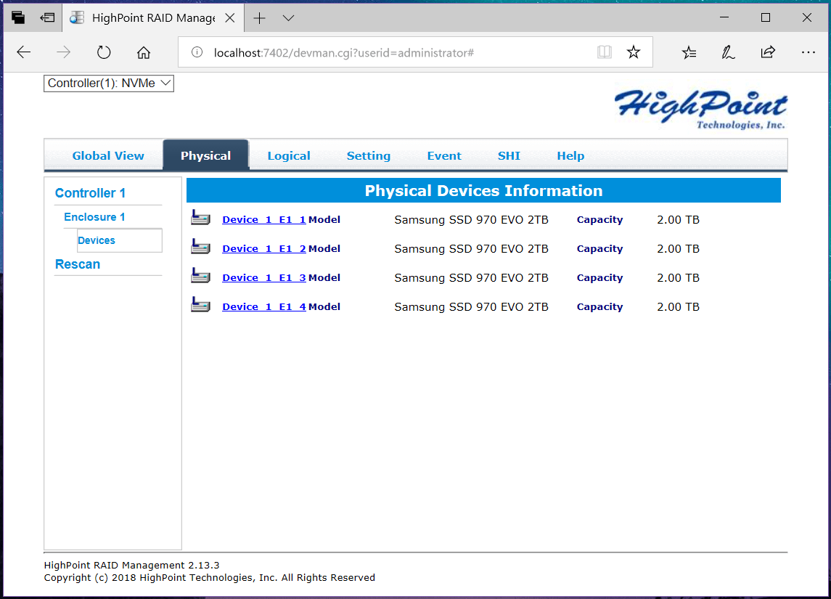Open the Logical tab
831x599 pixels.
(x=289, y=156)
